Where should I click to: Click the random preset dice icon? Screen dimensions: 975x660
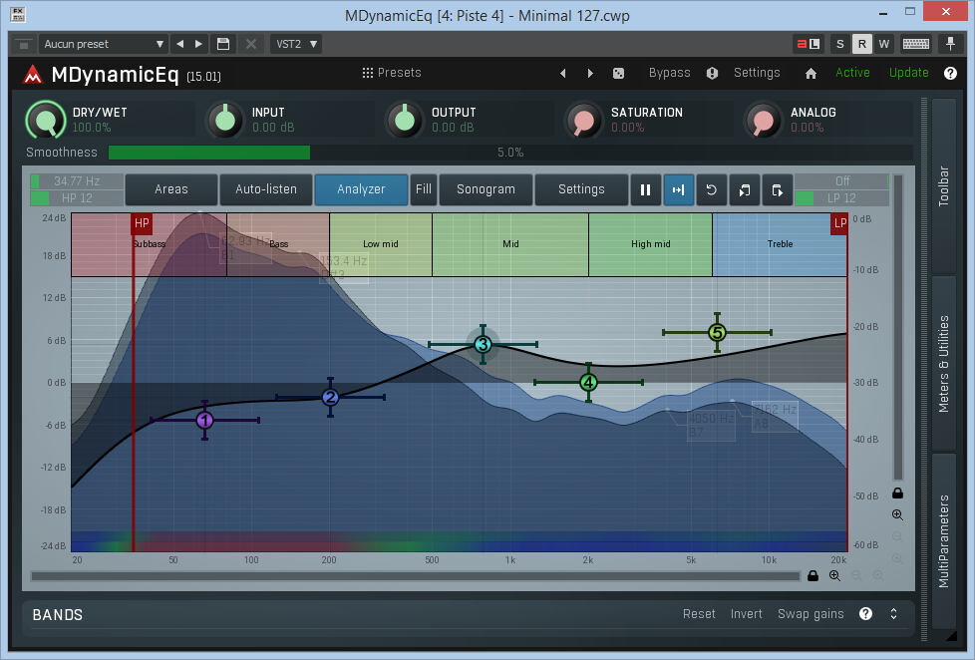tap(618, 74)
